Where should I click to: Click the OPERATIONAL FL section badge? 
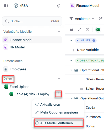pos(90,61)
